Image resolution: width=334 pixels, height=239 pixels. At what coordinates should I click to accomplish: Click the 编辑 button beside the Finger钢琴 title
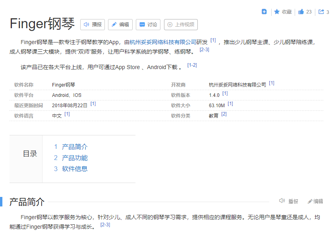(120, 25)
